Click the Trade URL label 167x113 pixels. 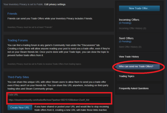(13, 95)
